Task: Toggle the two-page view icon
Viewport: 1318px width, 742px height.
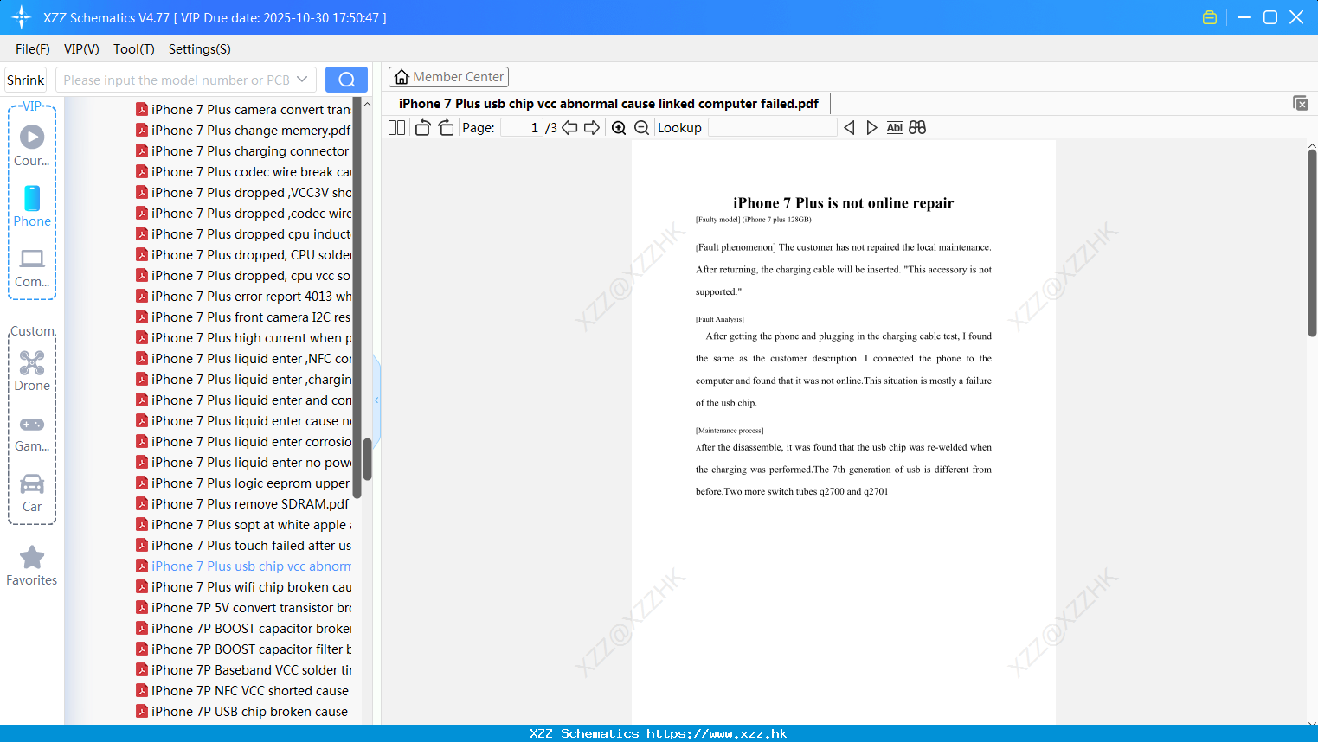Action: [x=396, y=127]
